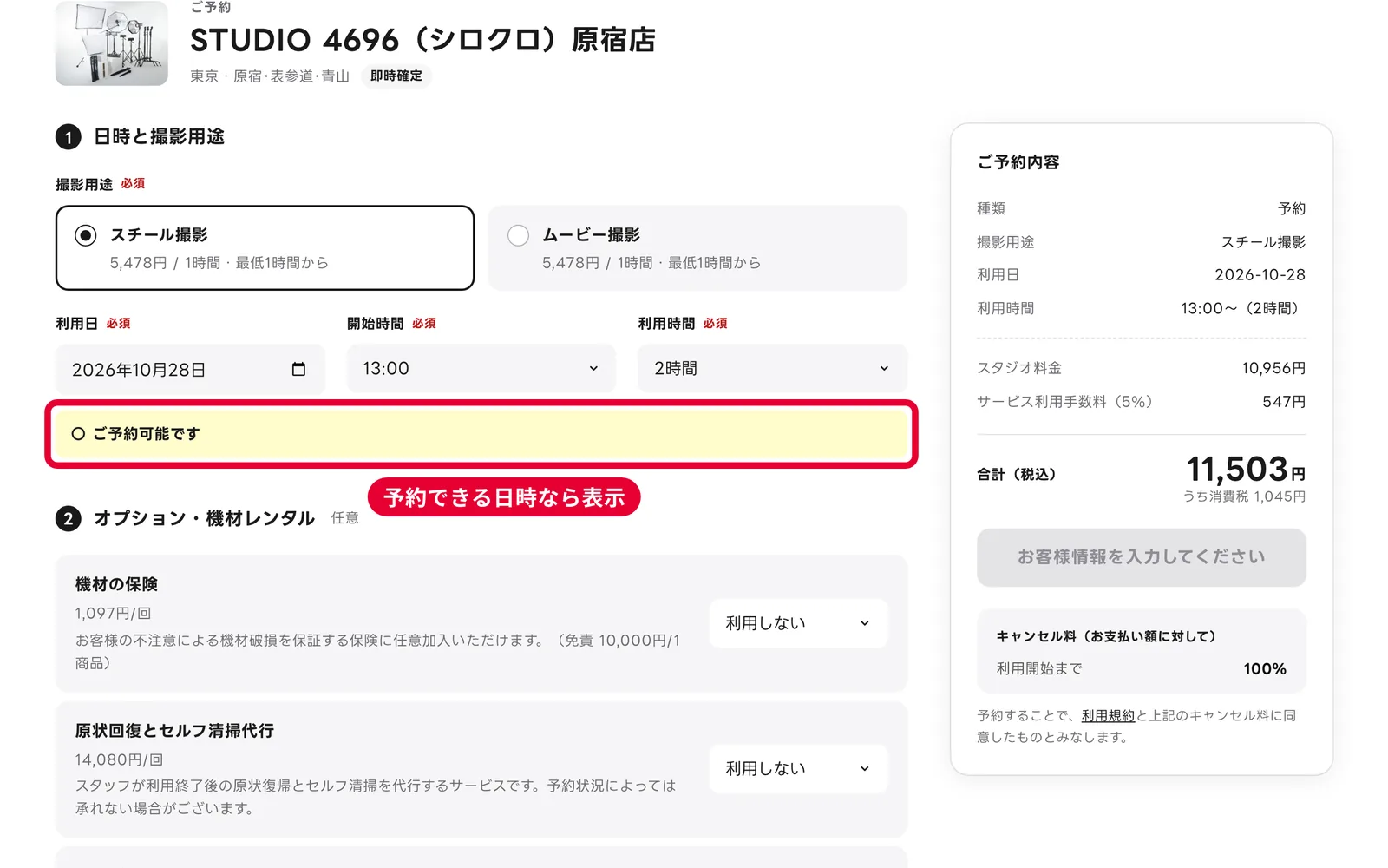
Task: Click the 日時と撮影用途 section heading
Action: (159, 136)
